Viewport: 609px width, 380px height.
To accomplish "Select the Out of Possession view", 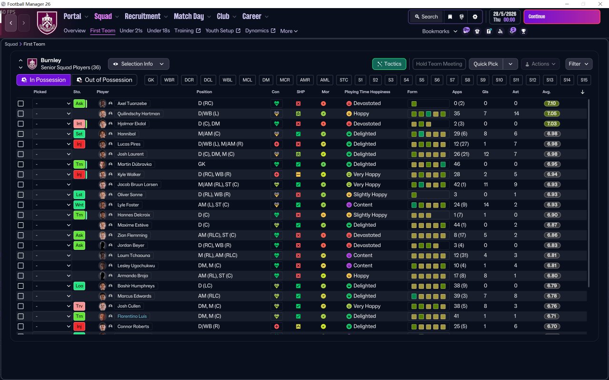I will coord(104,80).
